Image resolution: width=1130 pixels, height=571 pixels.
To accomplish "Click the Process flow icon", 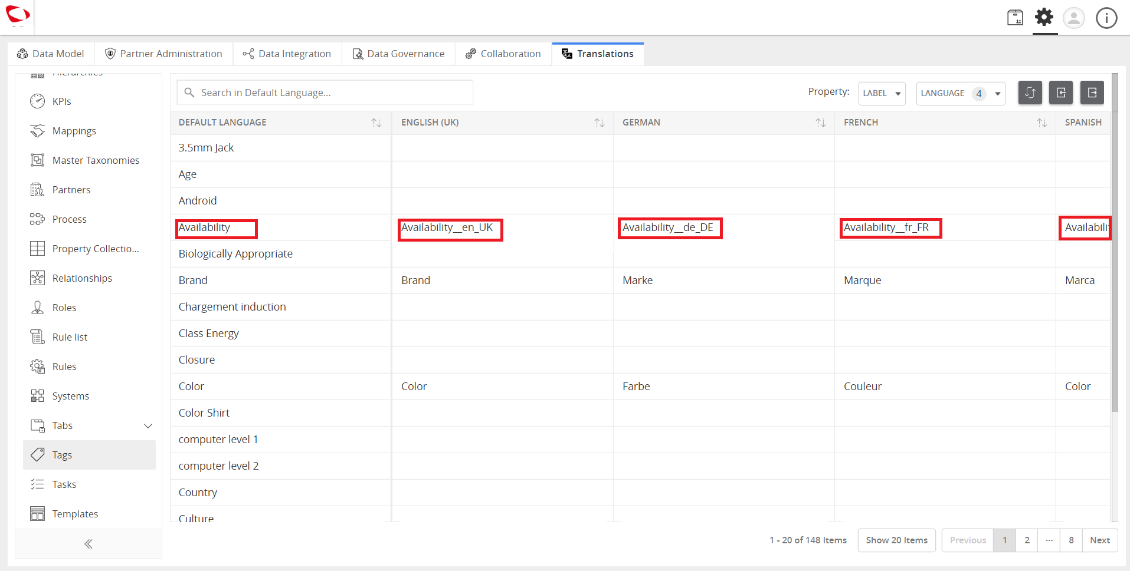I will coord(37,219).
